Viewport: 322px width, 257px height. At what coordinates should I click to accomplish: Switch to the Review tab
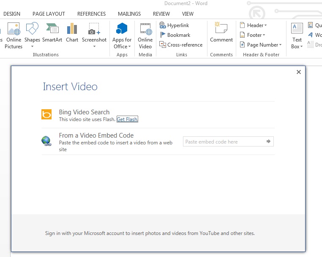tap(161, 14)
